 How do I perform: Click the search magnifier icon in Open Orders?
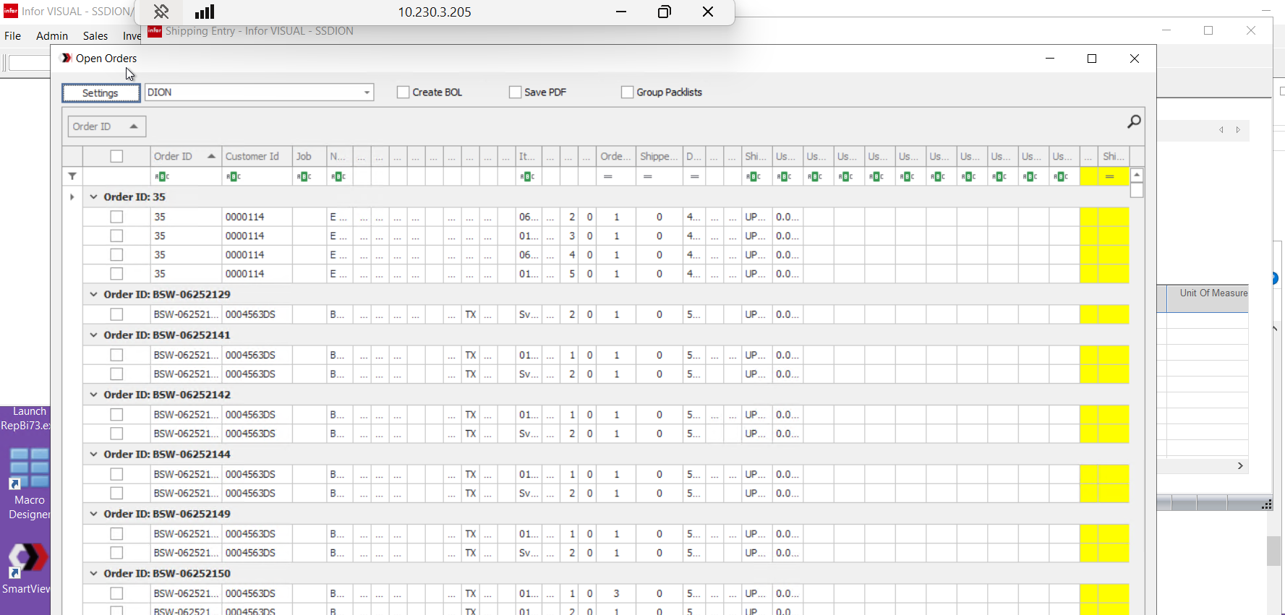coord(1134,121)
